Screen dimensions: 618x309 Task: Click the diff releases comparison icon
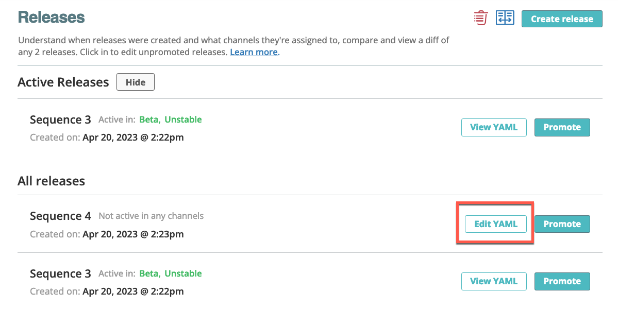[x=505, y=17]
